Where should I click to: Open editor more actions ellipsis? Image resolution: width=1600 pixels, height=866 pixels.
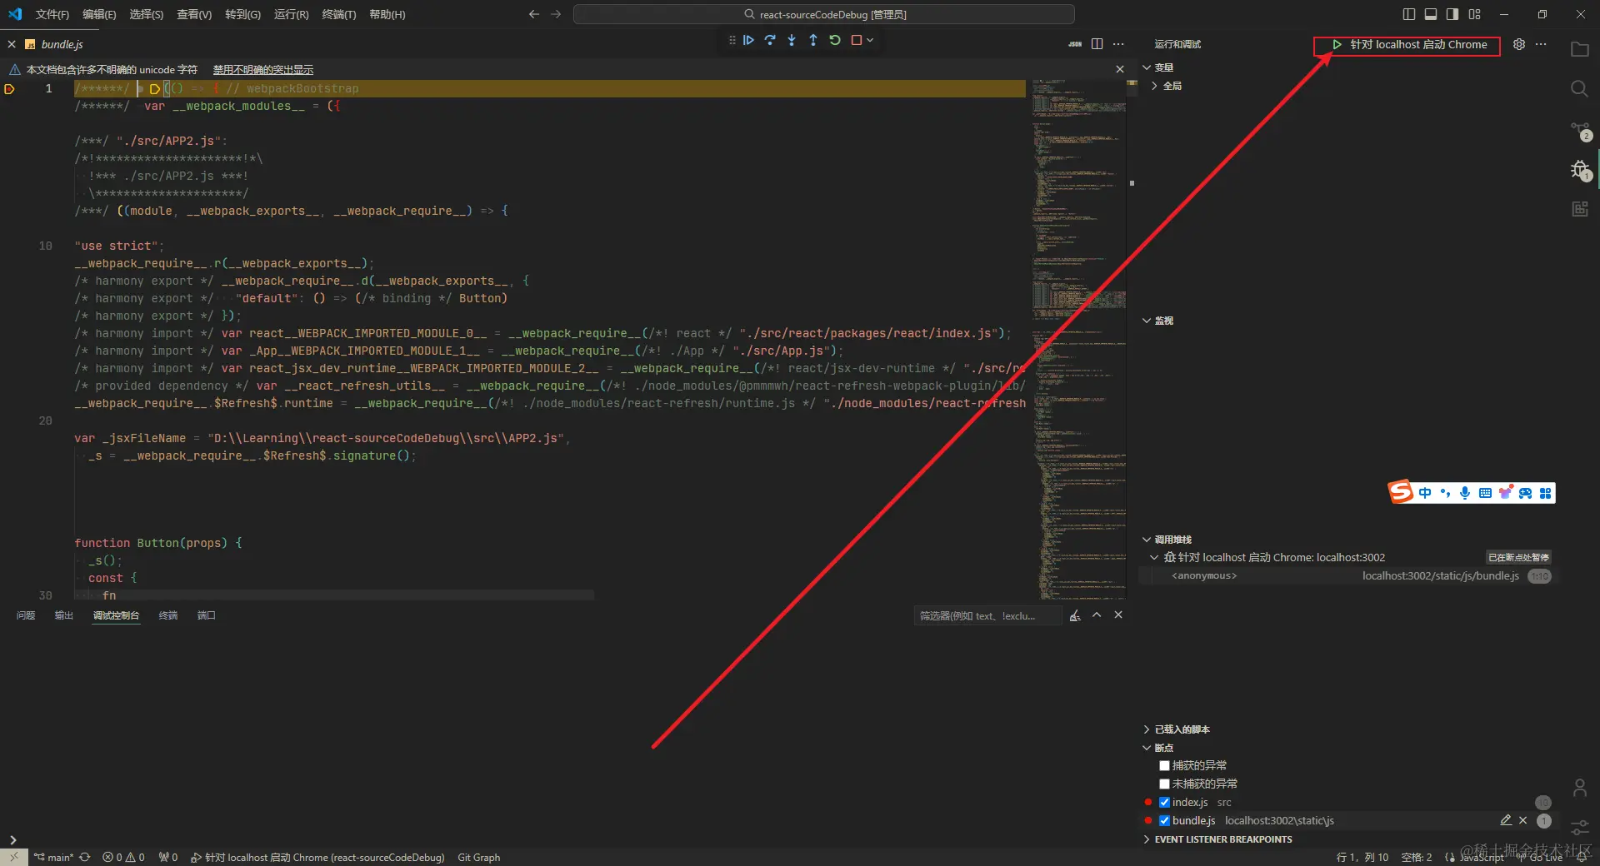pyautogui.click(x=1118, y=44)
